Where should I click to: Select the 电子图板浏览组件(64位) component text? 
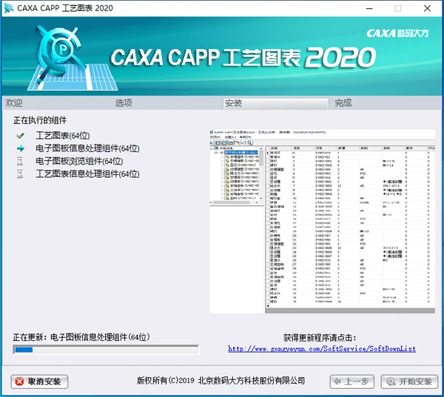(79, 161)
